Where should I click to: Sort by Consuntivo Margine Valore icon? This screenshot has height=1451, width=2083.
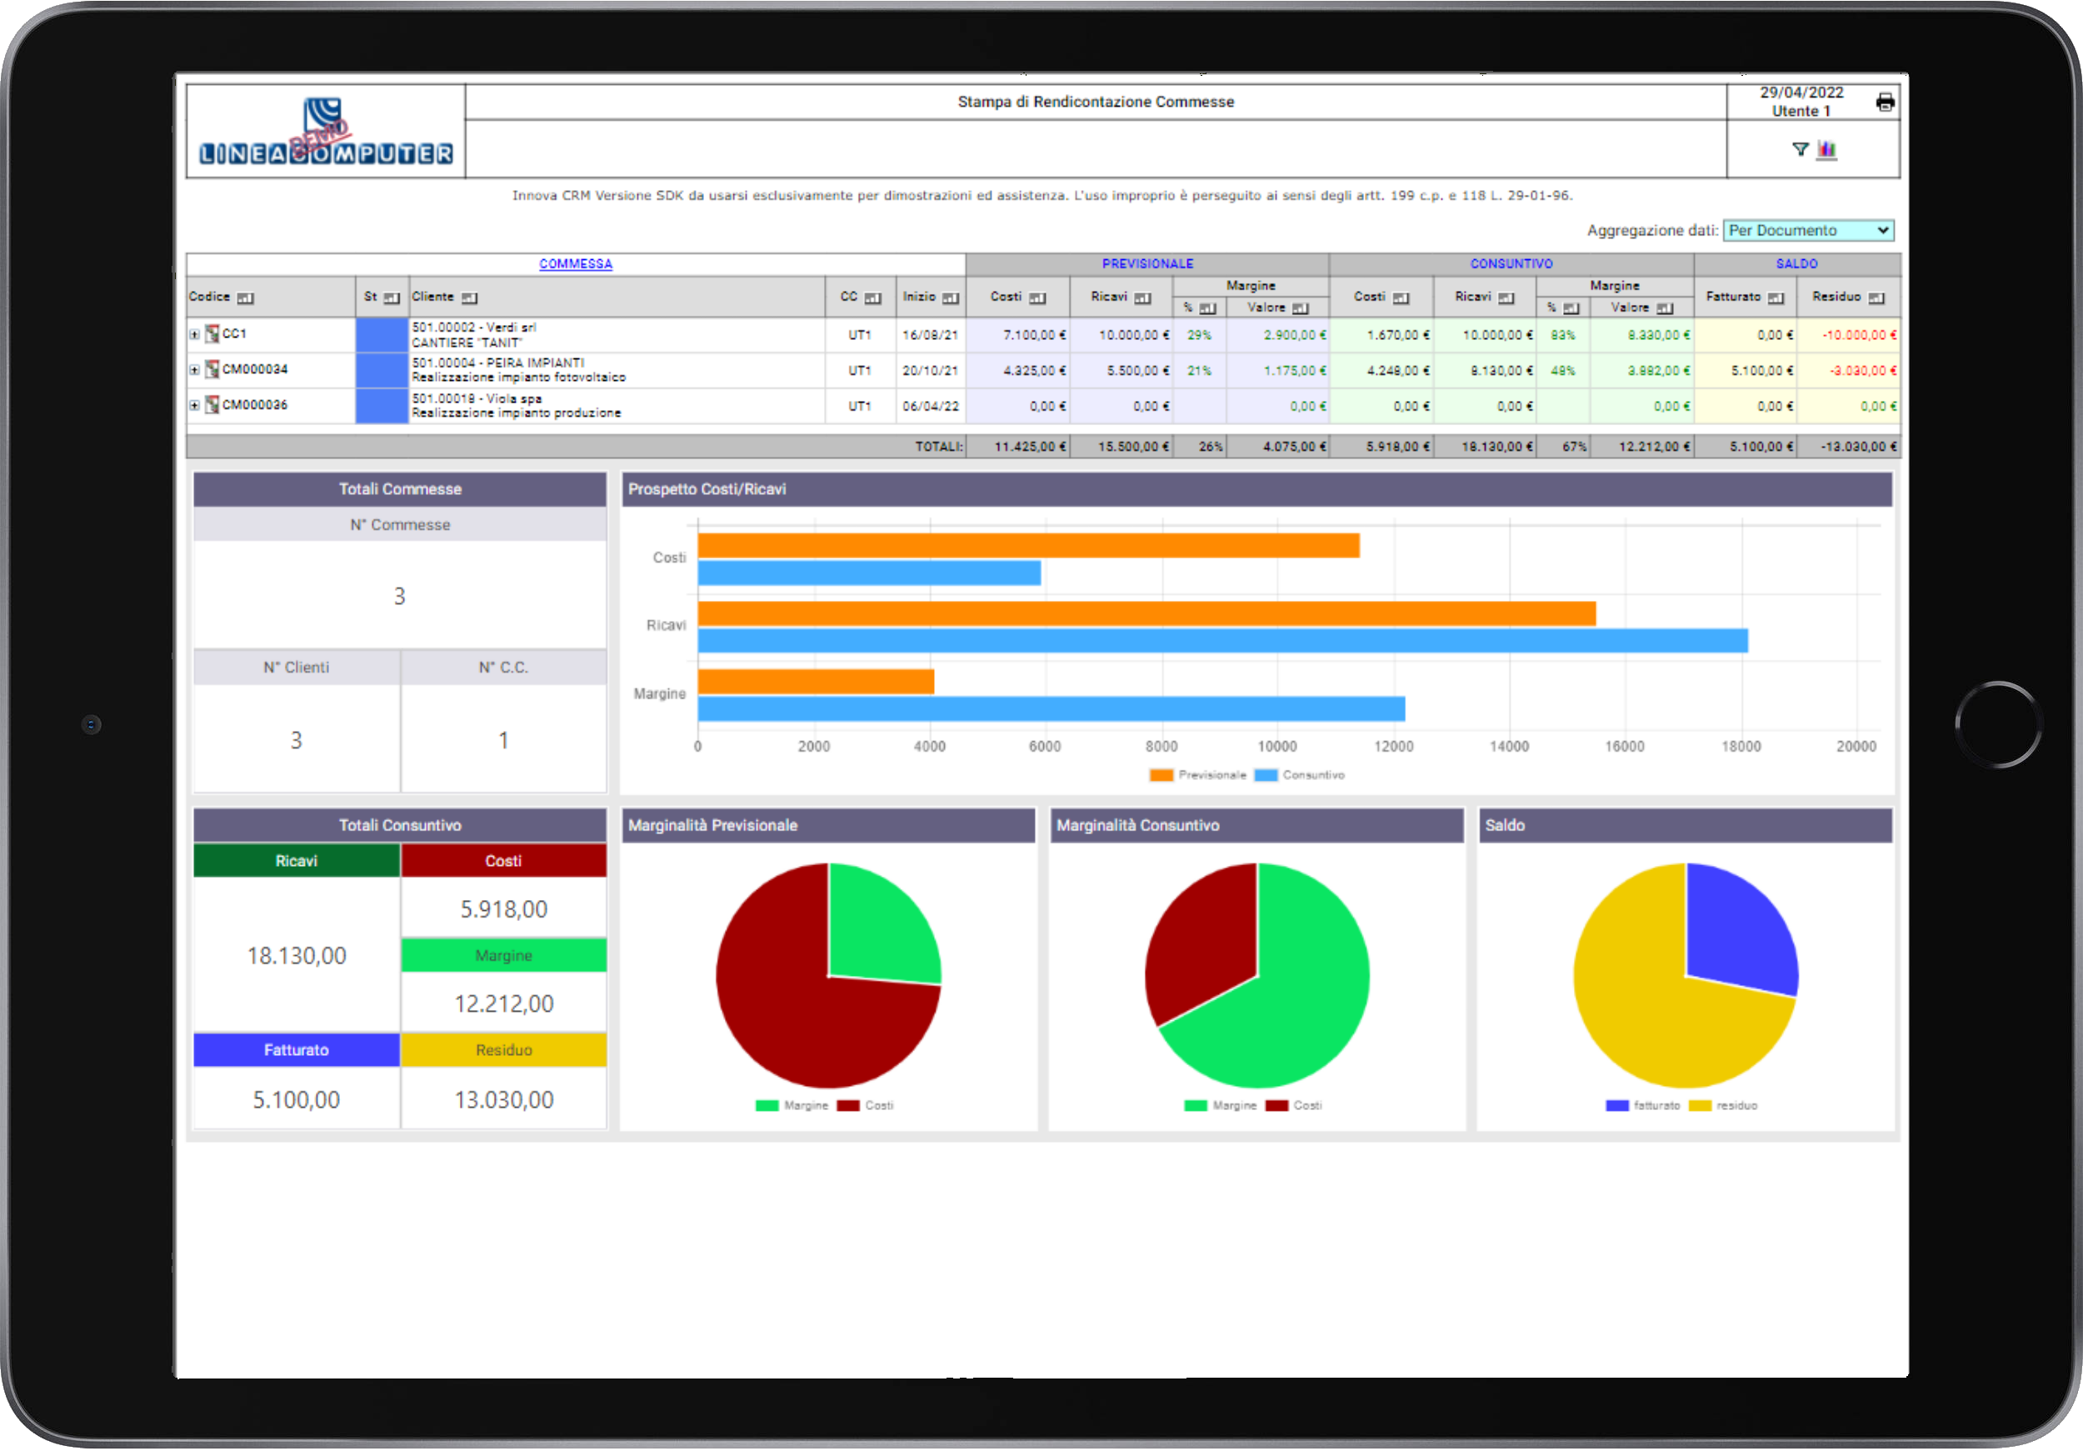(x=1664, y=308)
